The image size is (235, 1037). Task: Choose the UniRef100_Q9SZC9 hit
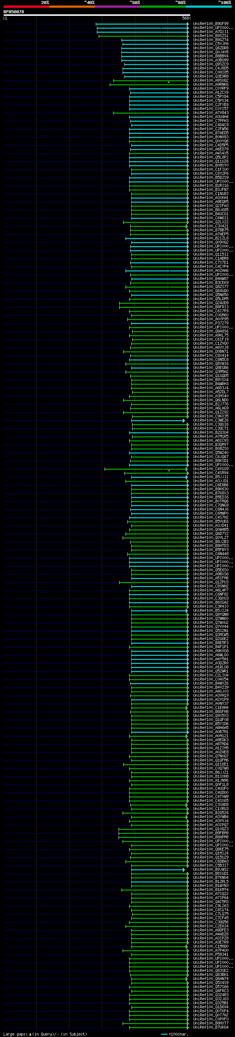(x=211, y=64)
